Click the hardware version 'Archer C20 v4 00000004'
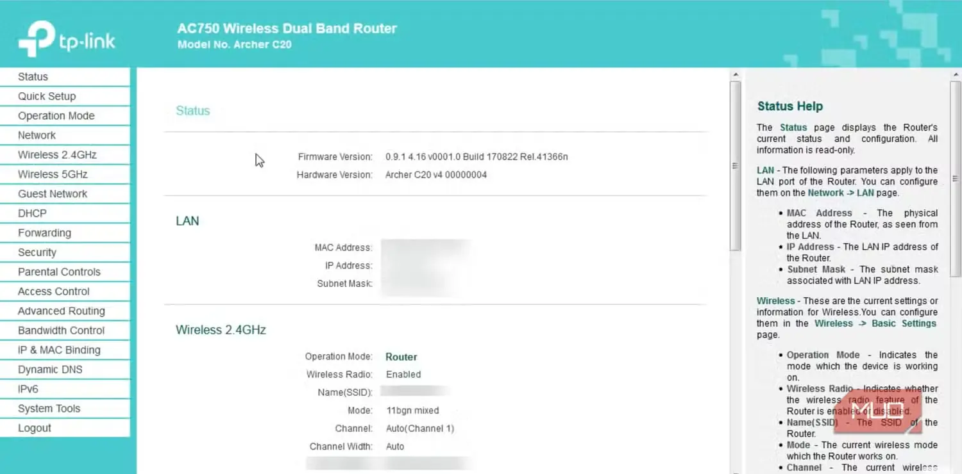 pyautogui.click(x=436, y=175)
